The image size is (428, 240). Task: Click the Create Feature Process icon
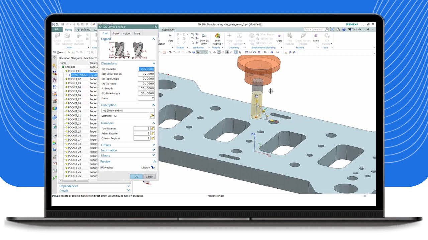[303, 36]
